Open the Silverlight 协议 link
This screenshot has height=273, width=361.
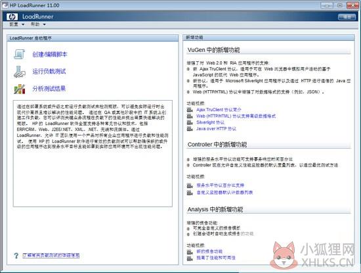point(210,122)
